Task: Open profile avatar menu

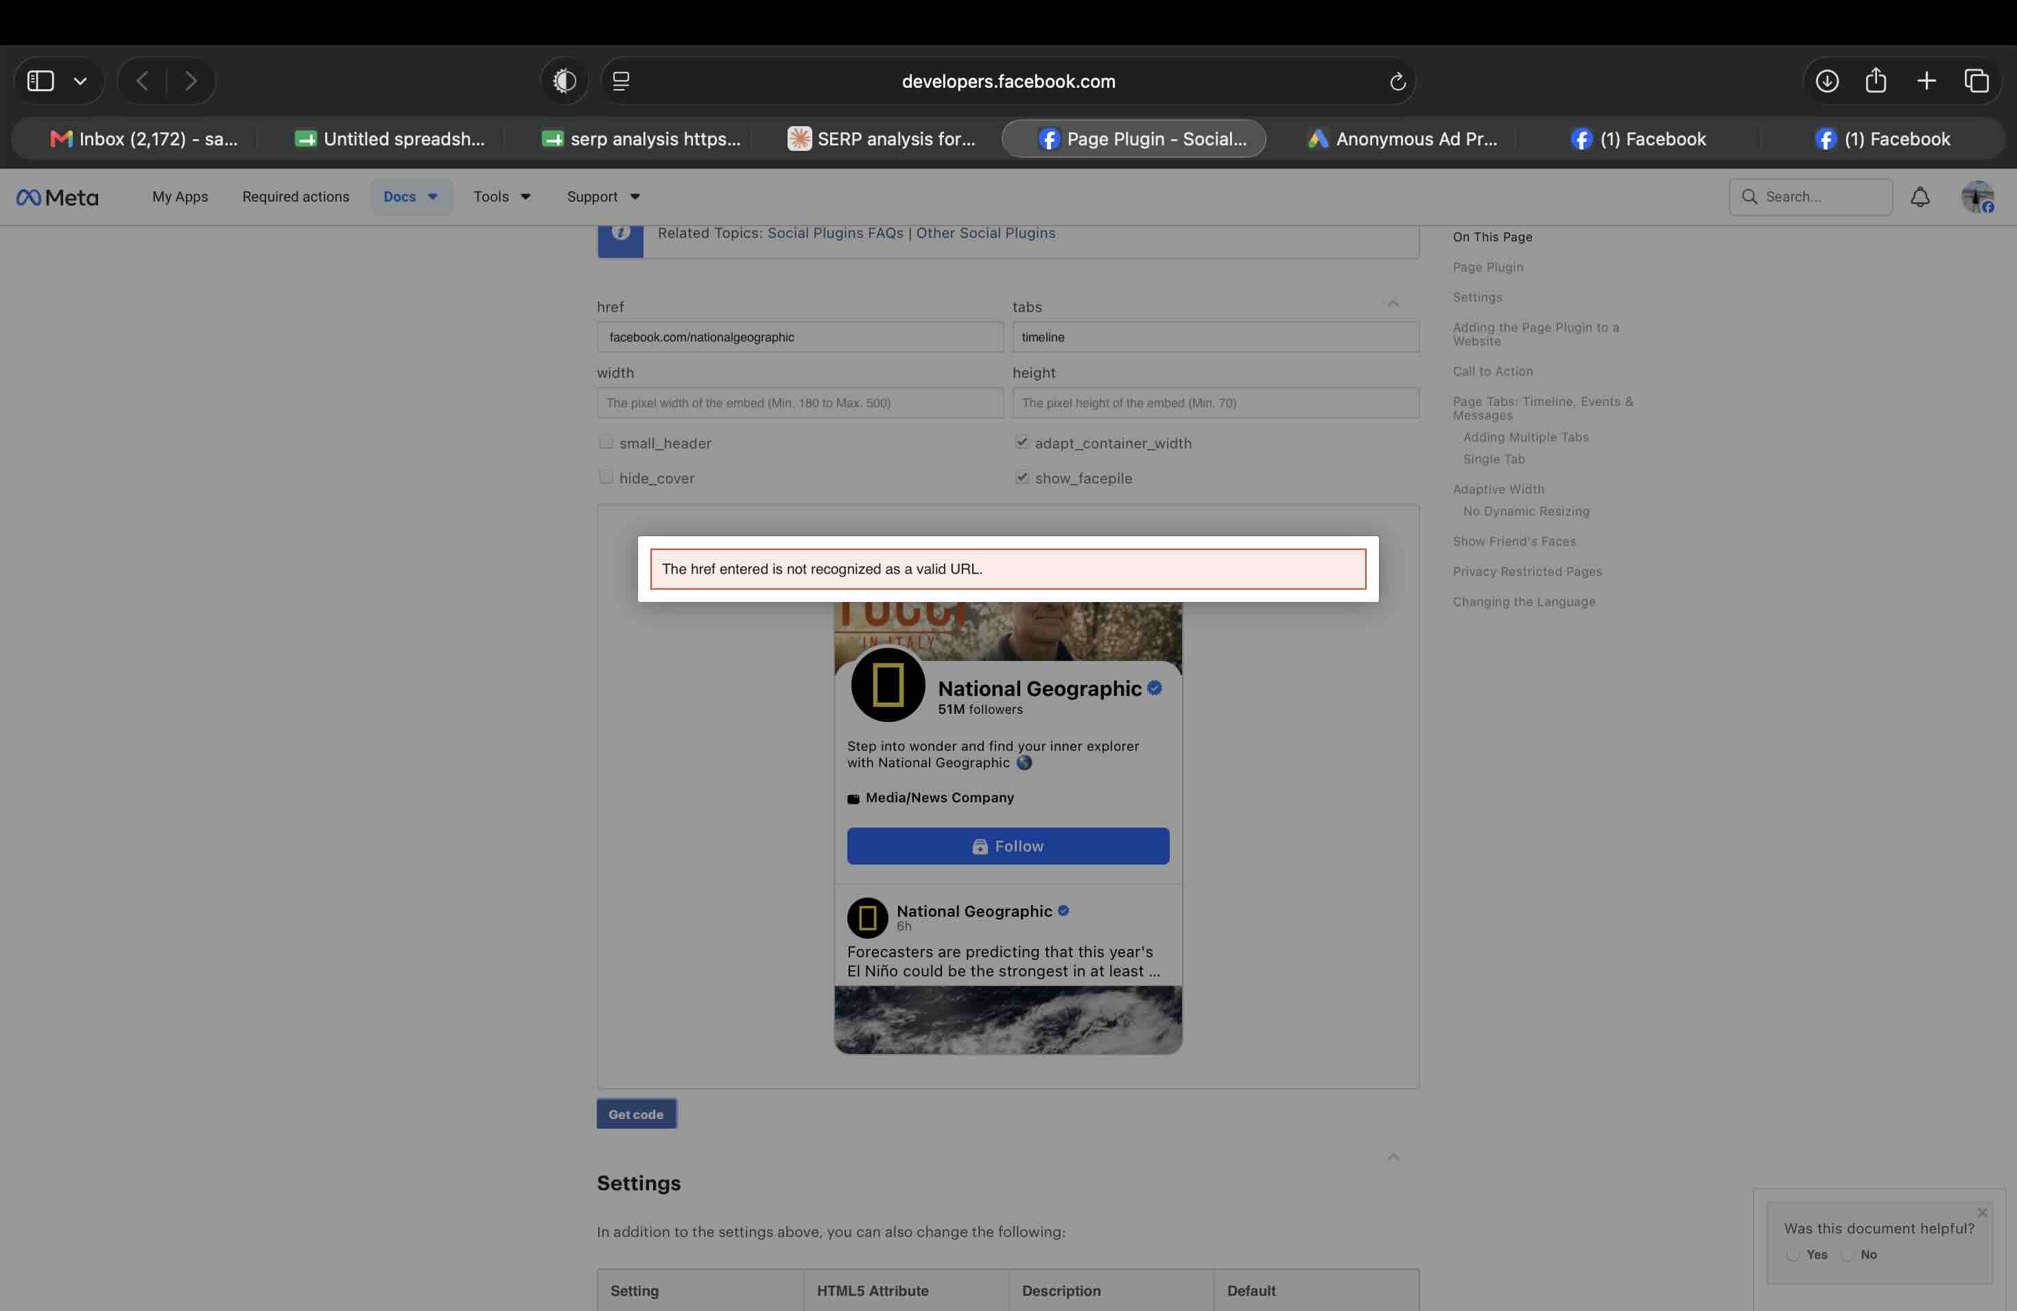Action: pos(1978,197)
